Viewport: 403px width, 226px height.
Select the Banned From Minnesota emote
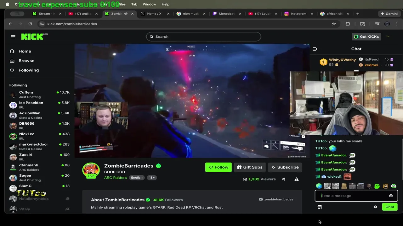(336, 186)
